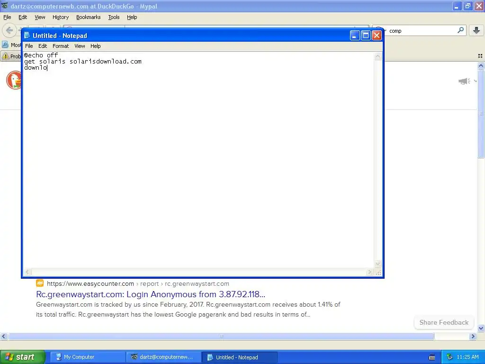The width and height of the screenshot is (485, 364).
Task: Close the Notepad window
Action: pos(377,36)
